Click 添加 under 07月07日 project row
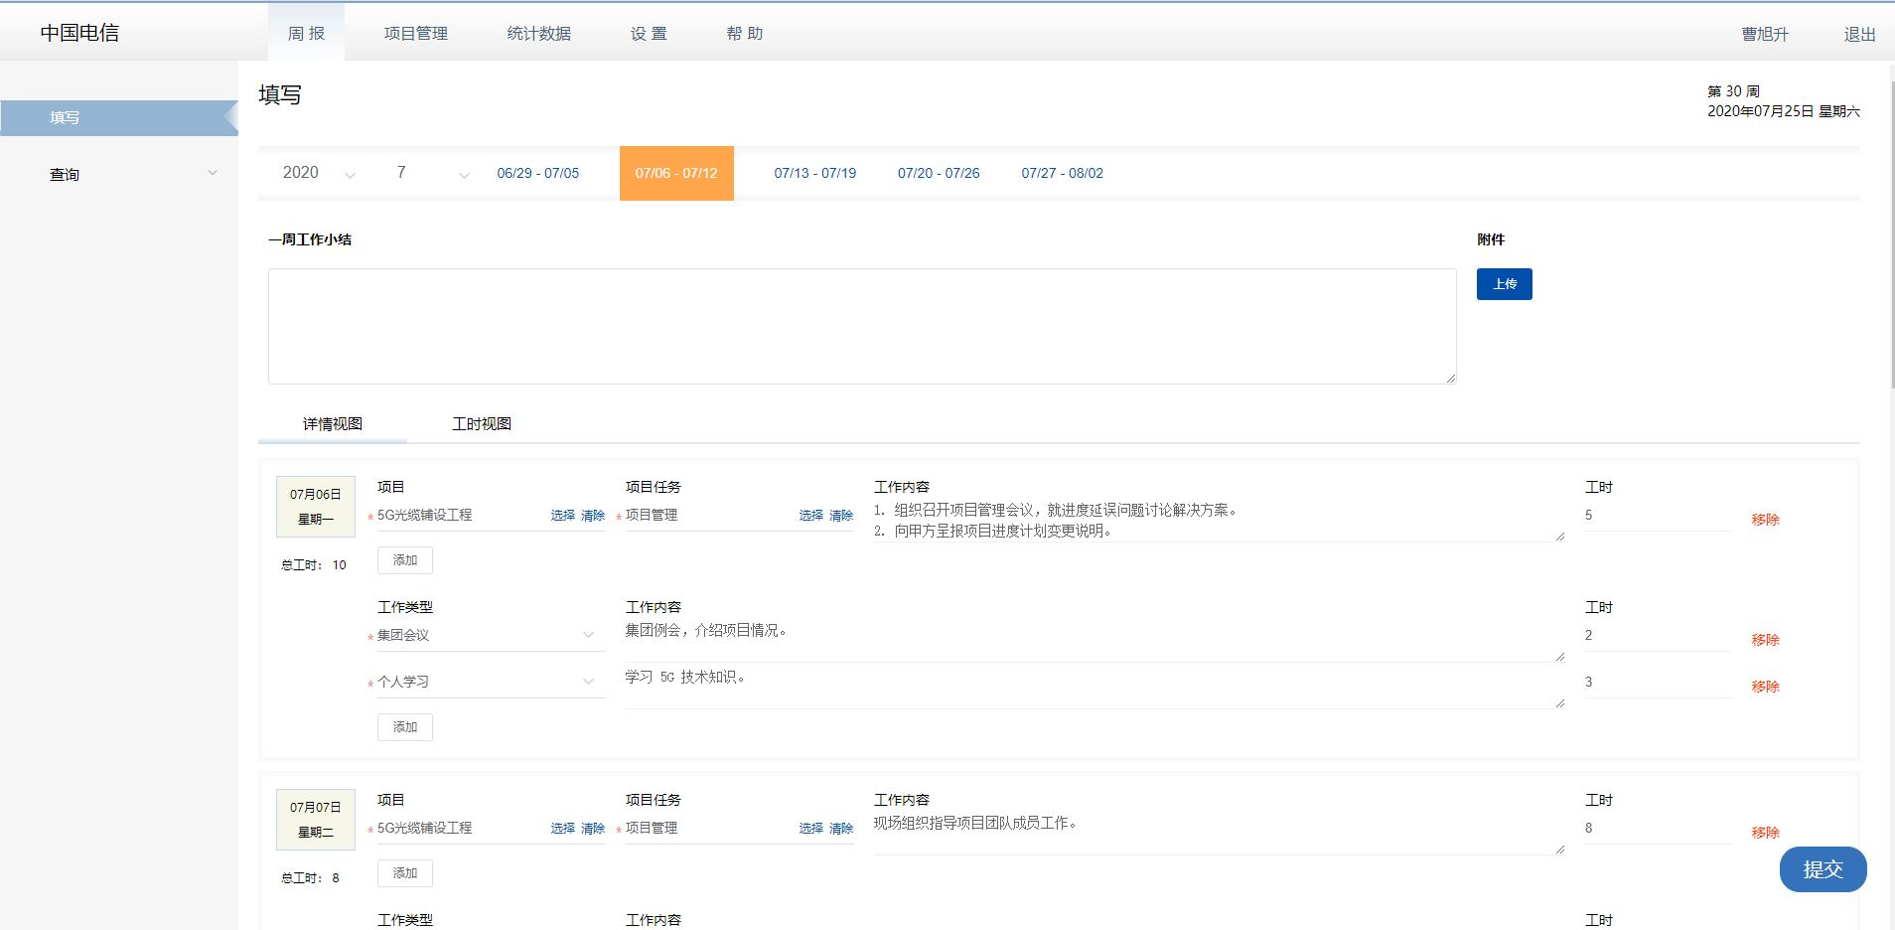The image size is (1895, 930). point(405,873)
